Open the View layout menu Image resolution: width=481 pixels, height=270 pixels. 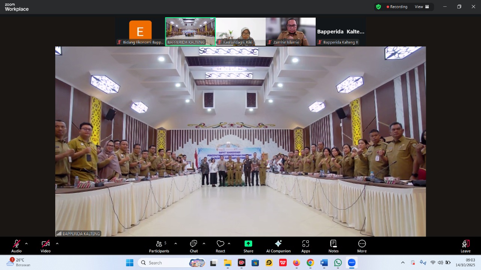(422, 7)
